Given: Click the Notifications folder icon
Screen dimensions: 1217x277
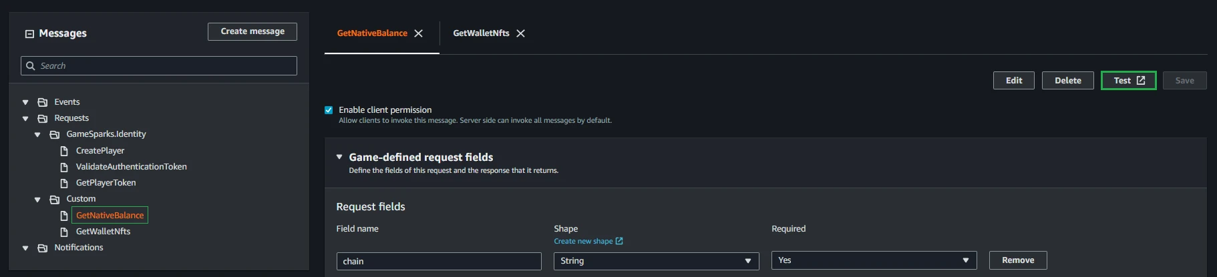Looking at the screenshot, I should (43, 248).
